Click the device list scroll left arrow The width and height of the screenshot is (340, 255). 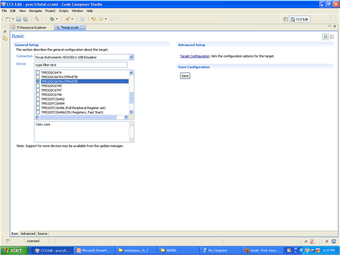37,117
